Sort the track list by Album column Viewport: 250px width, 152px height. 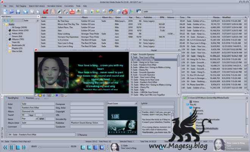pyautogui.click(x=91, y=17)
